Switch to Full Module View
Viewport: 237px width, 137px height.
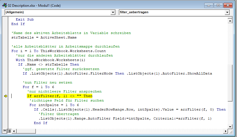tap(9, 131)
